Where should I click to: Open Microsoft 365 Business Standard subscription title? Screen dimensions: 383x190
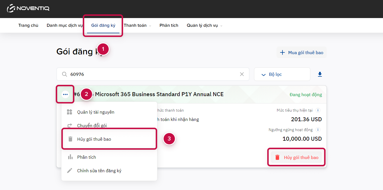(159, 94)
